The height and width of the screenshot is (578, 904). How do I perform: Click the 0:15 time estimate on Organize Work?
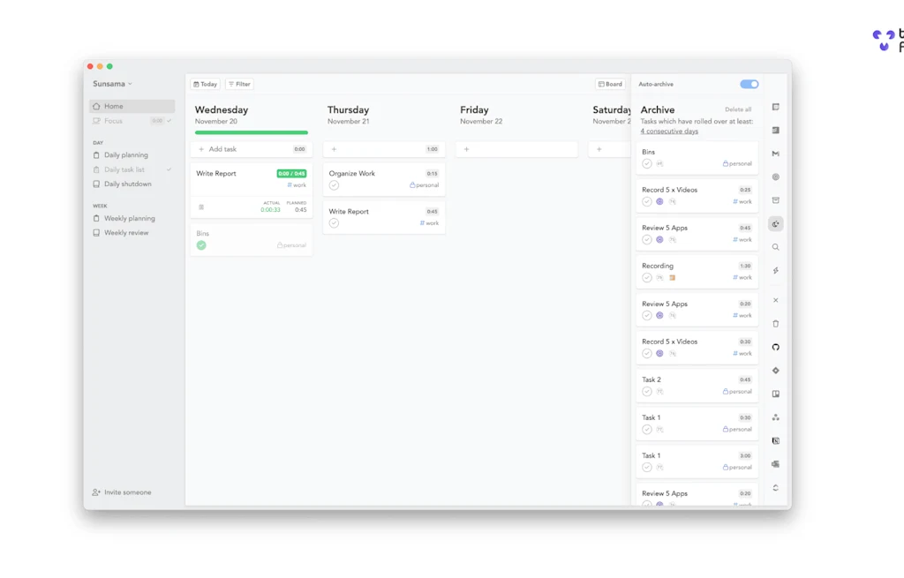click(x=433, y=174)
